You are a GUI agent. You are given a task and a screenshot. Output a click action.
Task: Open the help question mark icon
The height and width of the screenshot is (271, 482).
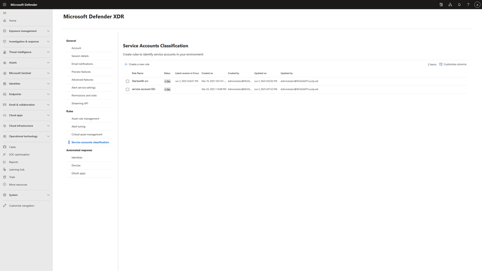468,5
